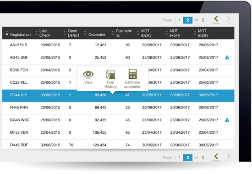Screen dimensions: 252x174
Task: Select Estimate odometer calculator icon
Action: point(132,74)
